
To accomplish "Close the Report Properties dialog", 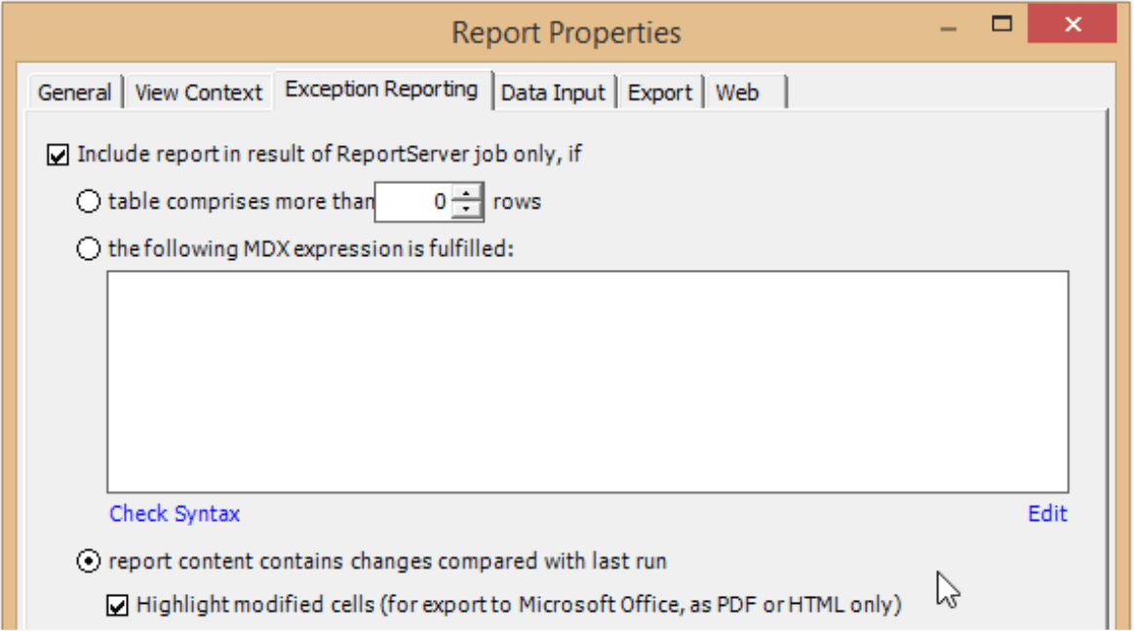I will pos(1073,24).
